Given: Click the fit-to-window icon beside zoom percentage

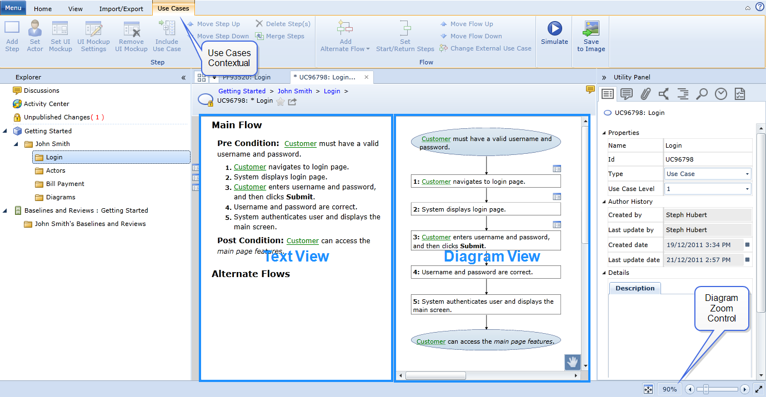Looking at the screenshot, I should [x=648, y=389].
